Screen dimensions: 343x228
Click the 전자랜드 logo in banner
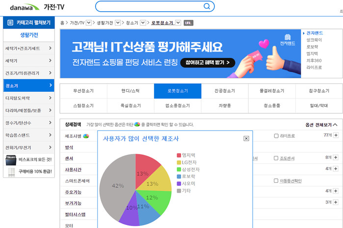pos(289,41)
